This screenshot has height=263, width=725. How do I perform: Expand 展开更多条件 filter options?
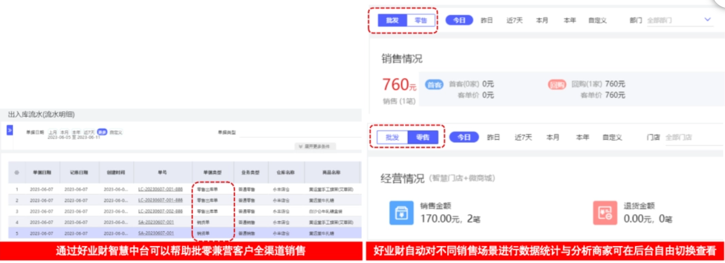click(315, 146)
